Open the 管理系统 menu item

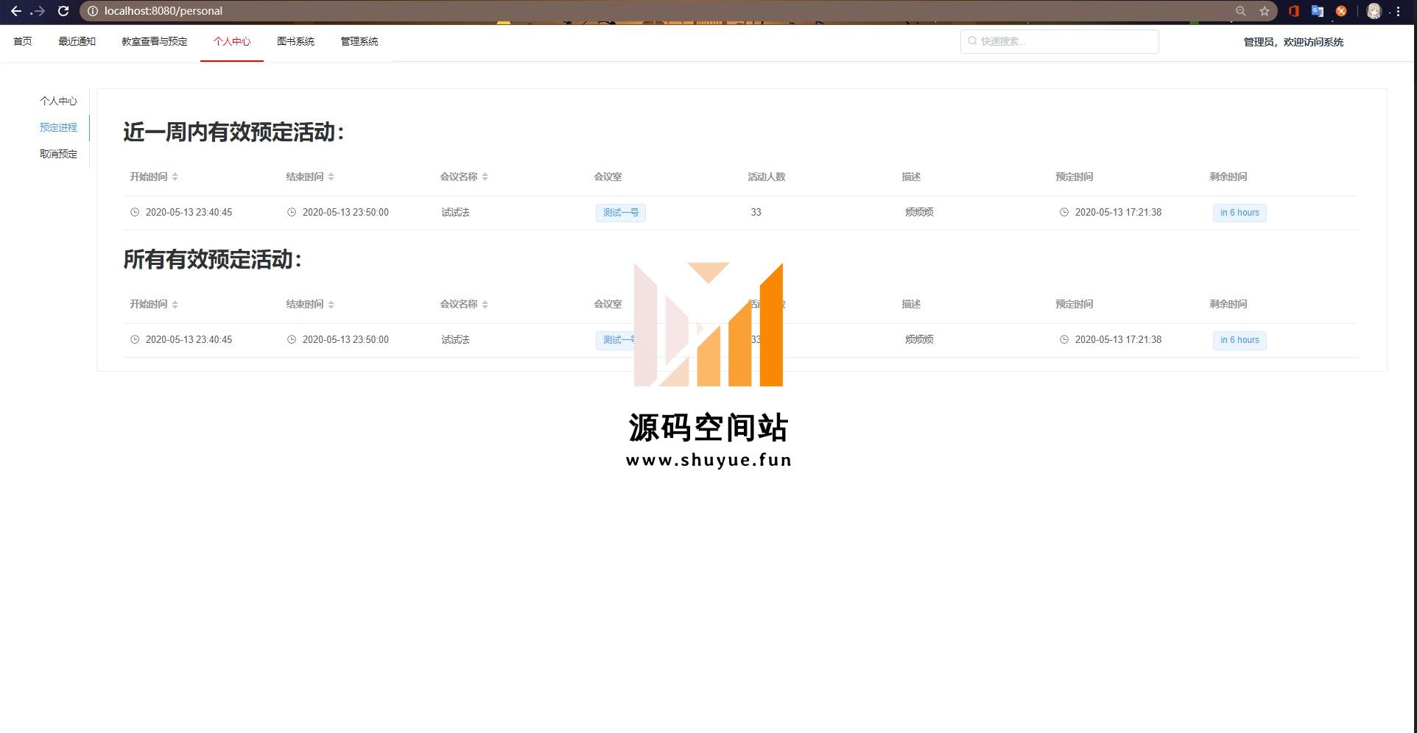pyautogui.click(x=359, y=41)
